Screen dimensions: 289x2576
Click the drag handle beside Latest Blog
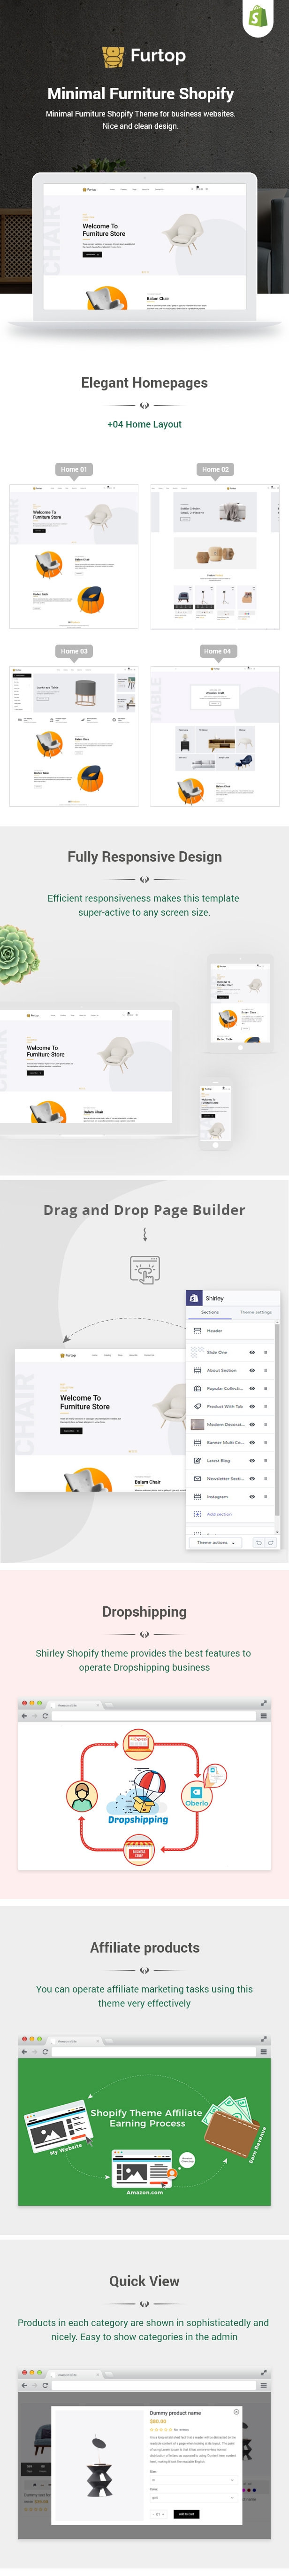[265, 1460]
